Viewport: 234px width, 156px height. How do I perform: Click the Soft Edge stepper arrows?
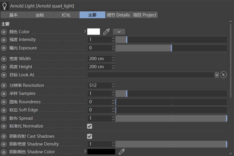click(x=113, y=110)
